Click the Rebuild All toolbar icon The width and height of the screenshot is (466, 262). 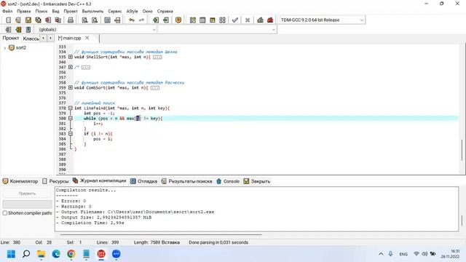[x=222, y=20]
